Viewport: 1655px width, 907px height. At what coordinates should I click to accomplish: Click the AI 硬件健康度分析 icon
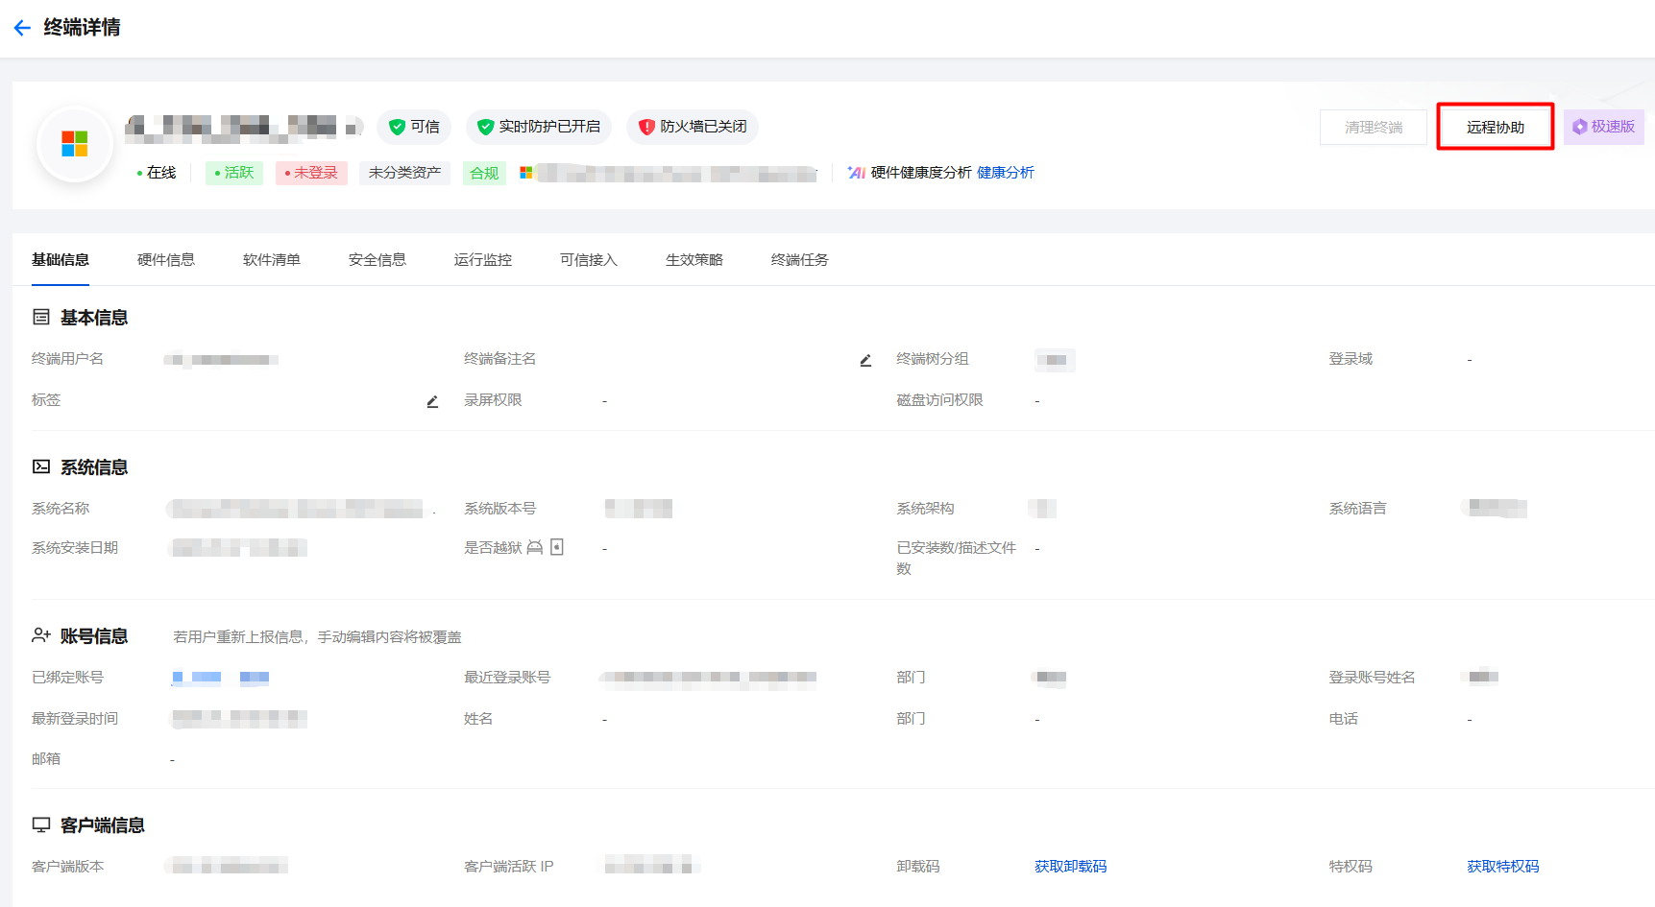(x=856, y=173)
